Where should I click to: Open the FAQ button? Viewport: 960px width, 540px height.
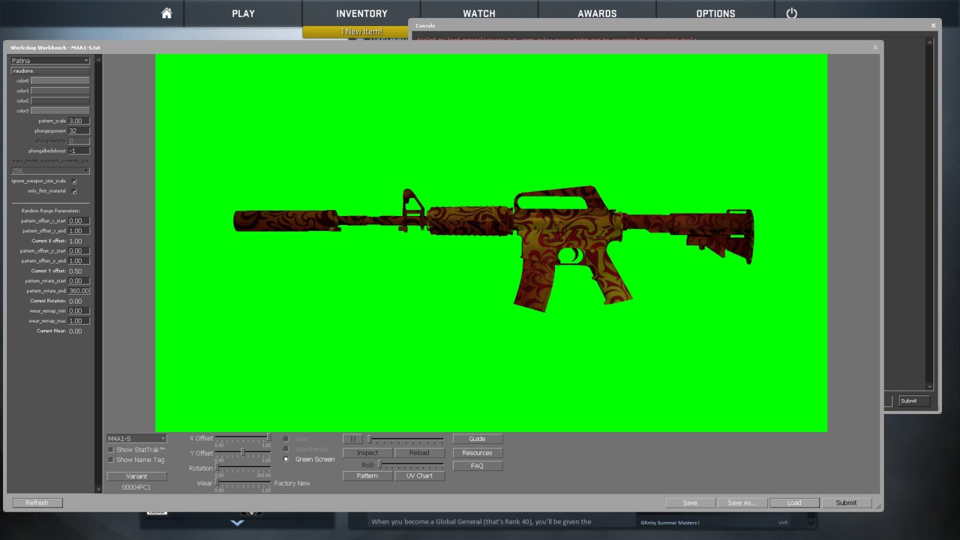478,466
